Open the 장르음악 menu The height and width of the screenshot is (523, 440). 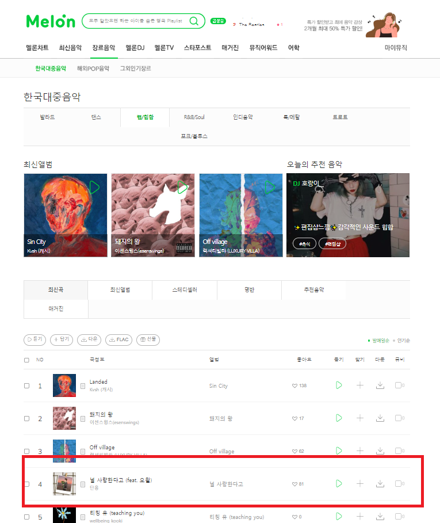pos(104,48)
